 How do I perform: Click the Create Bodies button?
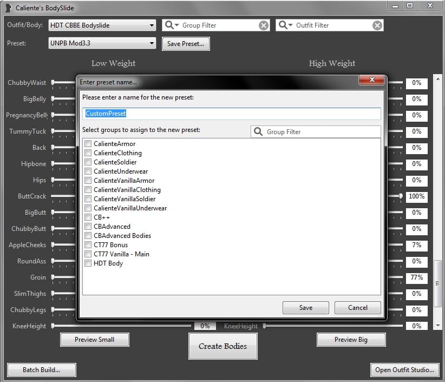[x=223, y=346]
